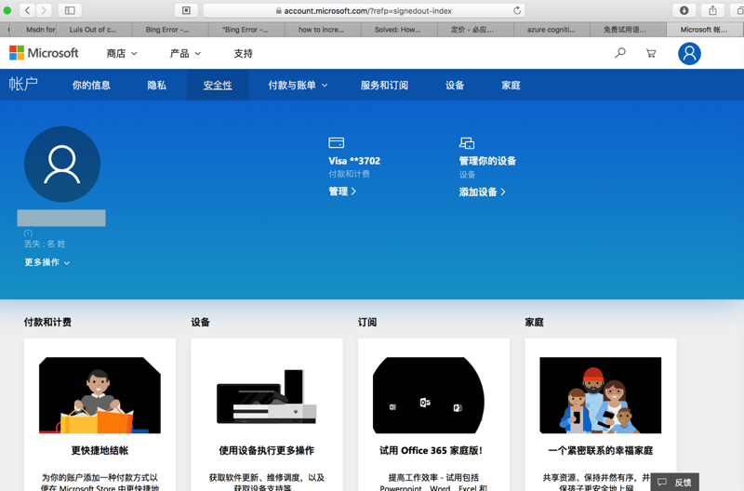Click the large profile picture circle

[62, 165]
